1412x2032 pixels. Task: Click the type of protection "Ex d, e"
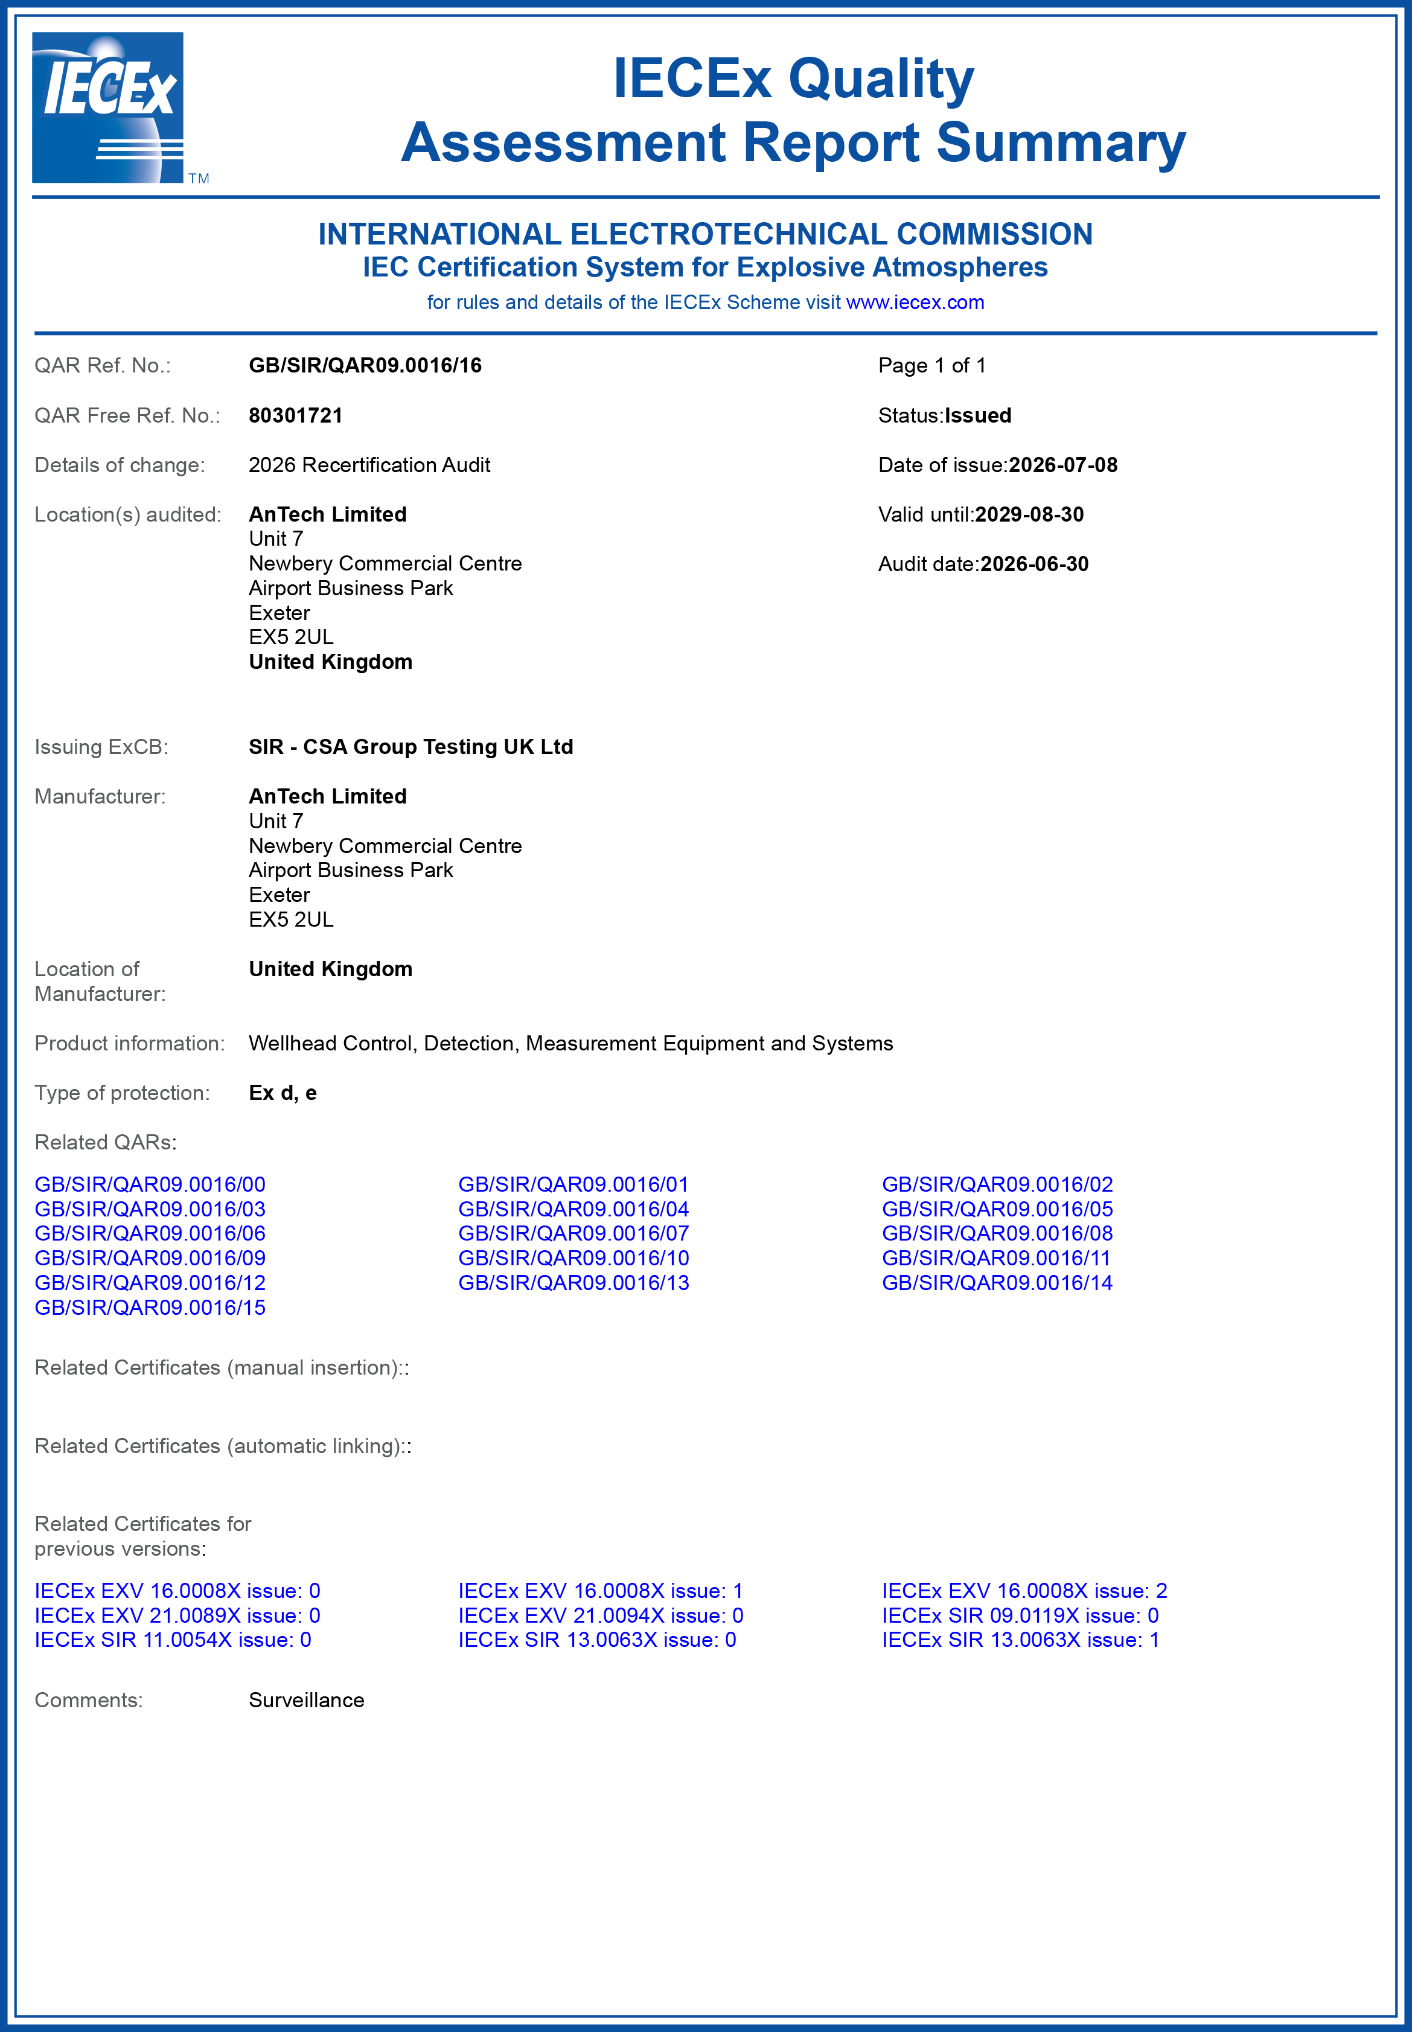[283, 1093]
